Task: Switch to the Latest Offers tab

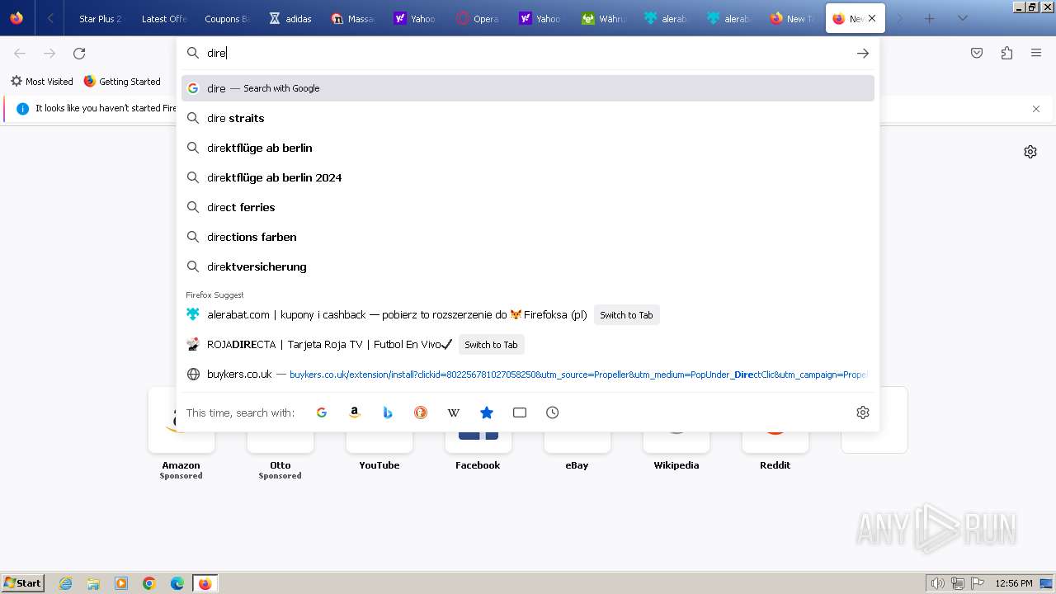Action: click(163, 18)
